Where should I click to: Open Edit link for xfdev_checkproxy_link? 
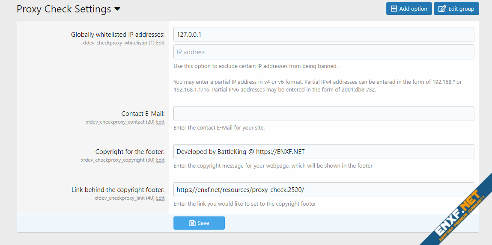(x=160, y=198)
